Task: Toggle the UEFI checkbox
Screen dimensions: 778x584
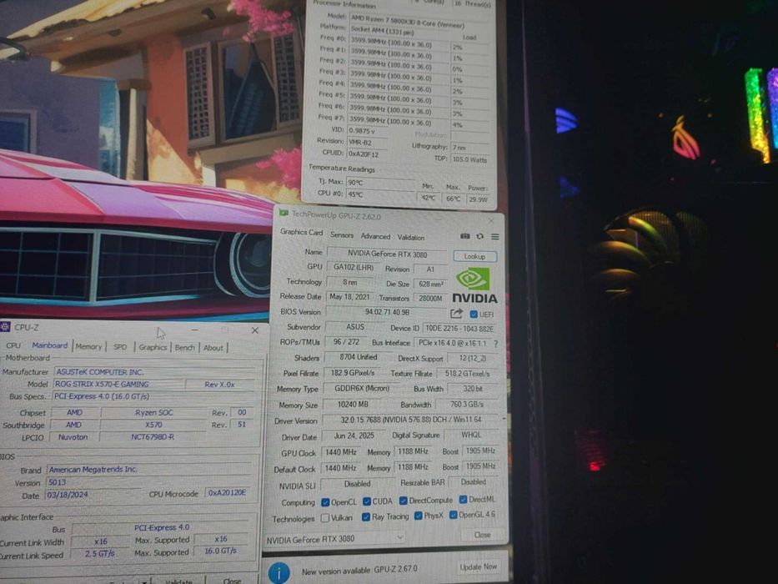Action: pos(474,315)
